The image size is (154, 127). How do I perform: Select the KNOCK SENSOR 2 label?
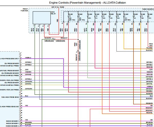[x=12, y=126]
